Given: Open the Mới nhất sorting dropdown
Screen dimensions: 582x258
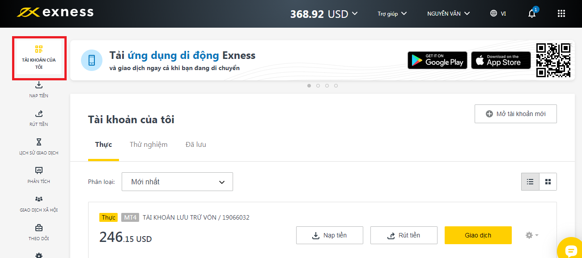Looking at the screenshot, I should [x=177, y=182].
